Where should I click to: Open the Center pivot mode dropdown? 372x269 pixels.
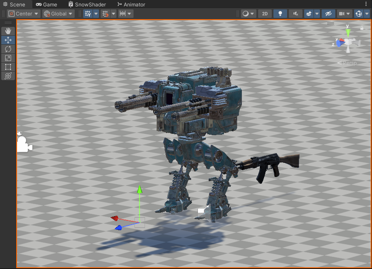click(x=23, y=14)
